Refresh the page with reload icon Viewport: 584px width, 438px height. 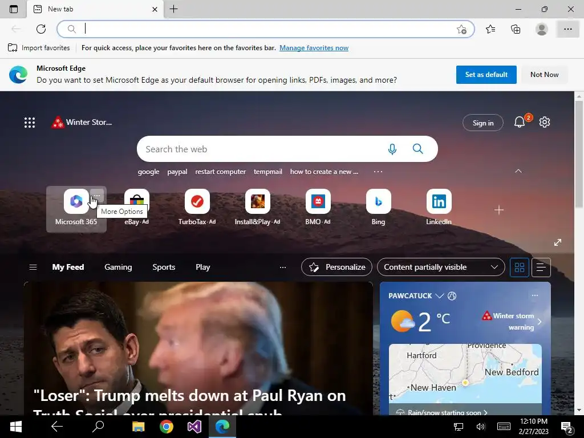(x=41, y=29)
